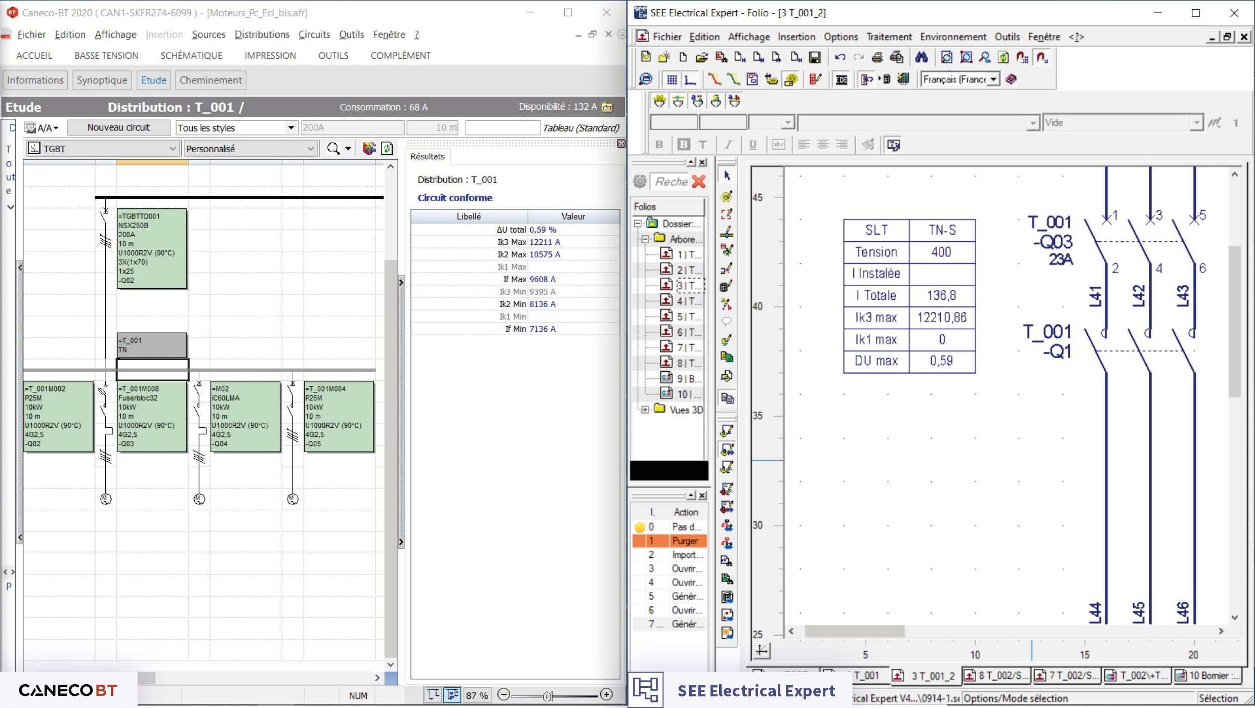The height and width of the screenshot is (708, 1255).
Task: Click the Save floppy disk icon
Action: point(814,58)
